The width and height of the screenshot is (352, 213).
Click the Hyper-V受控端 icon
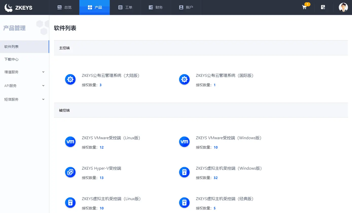70,172
